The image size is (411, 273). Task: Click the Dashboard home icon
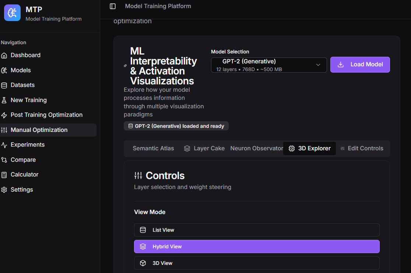tap(4, 55)
